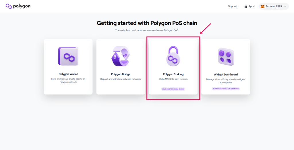The width and height of the screenshot is (294, 150).
Task: Click the Supported Only on Desktop badge
Action: [x=226, y=89]
